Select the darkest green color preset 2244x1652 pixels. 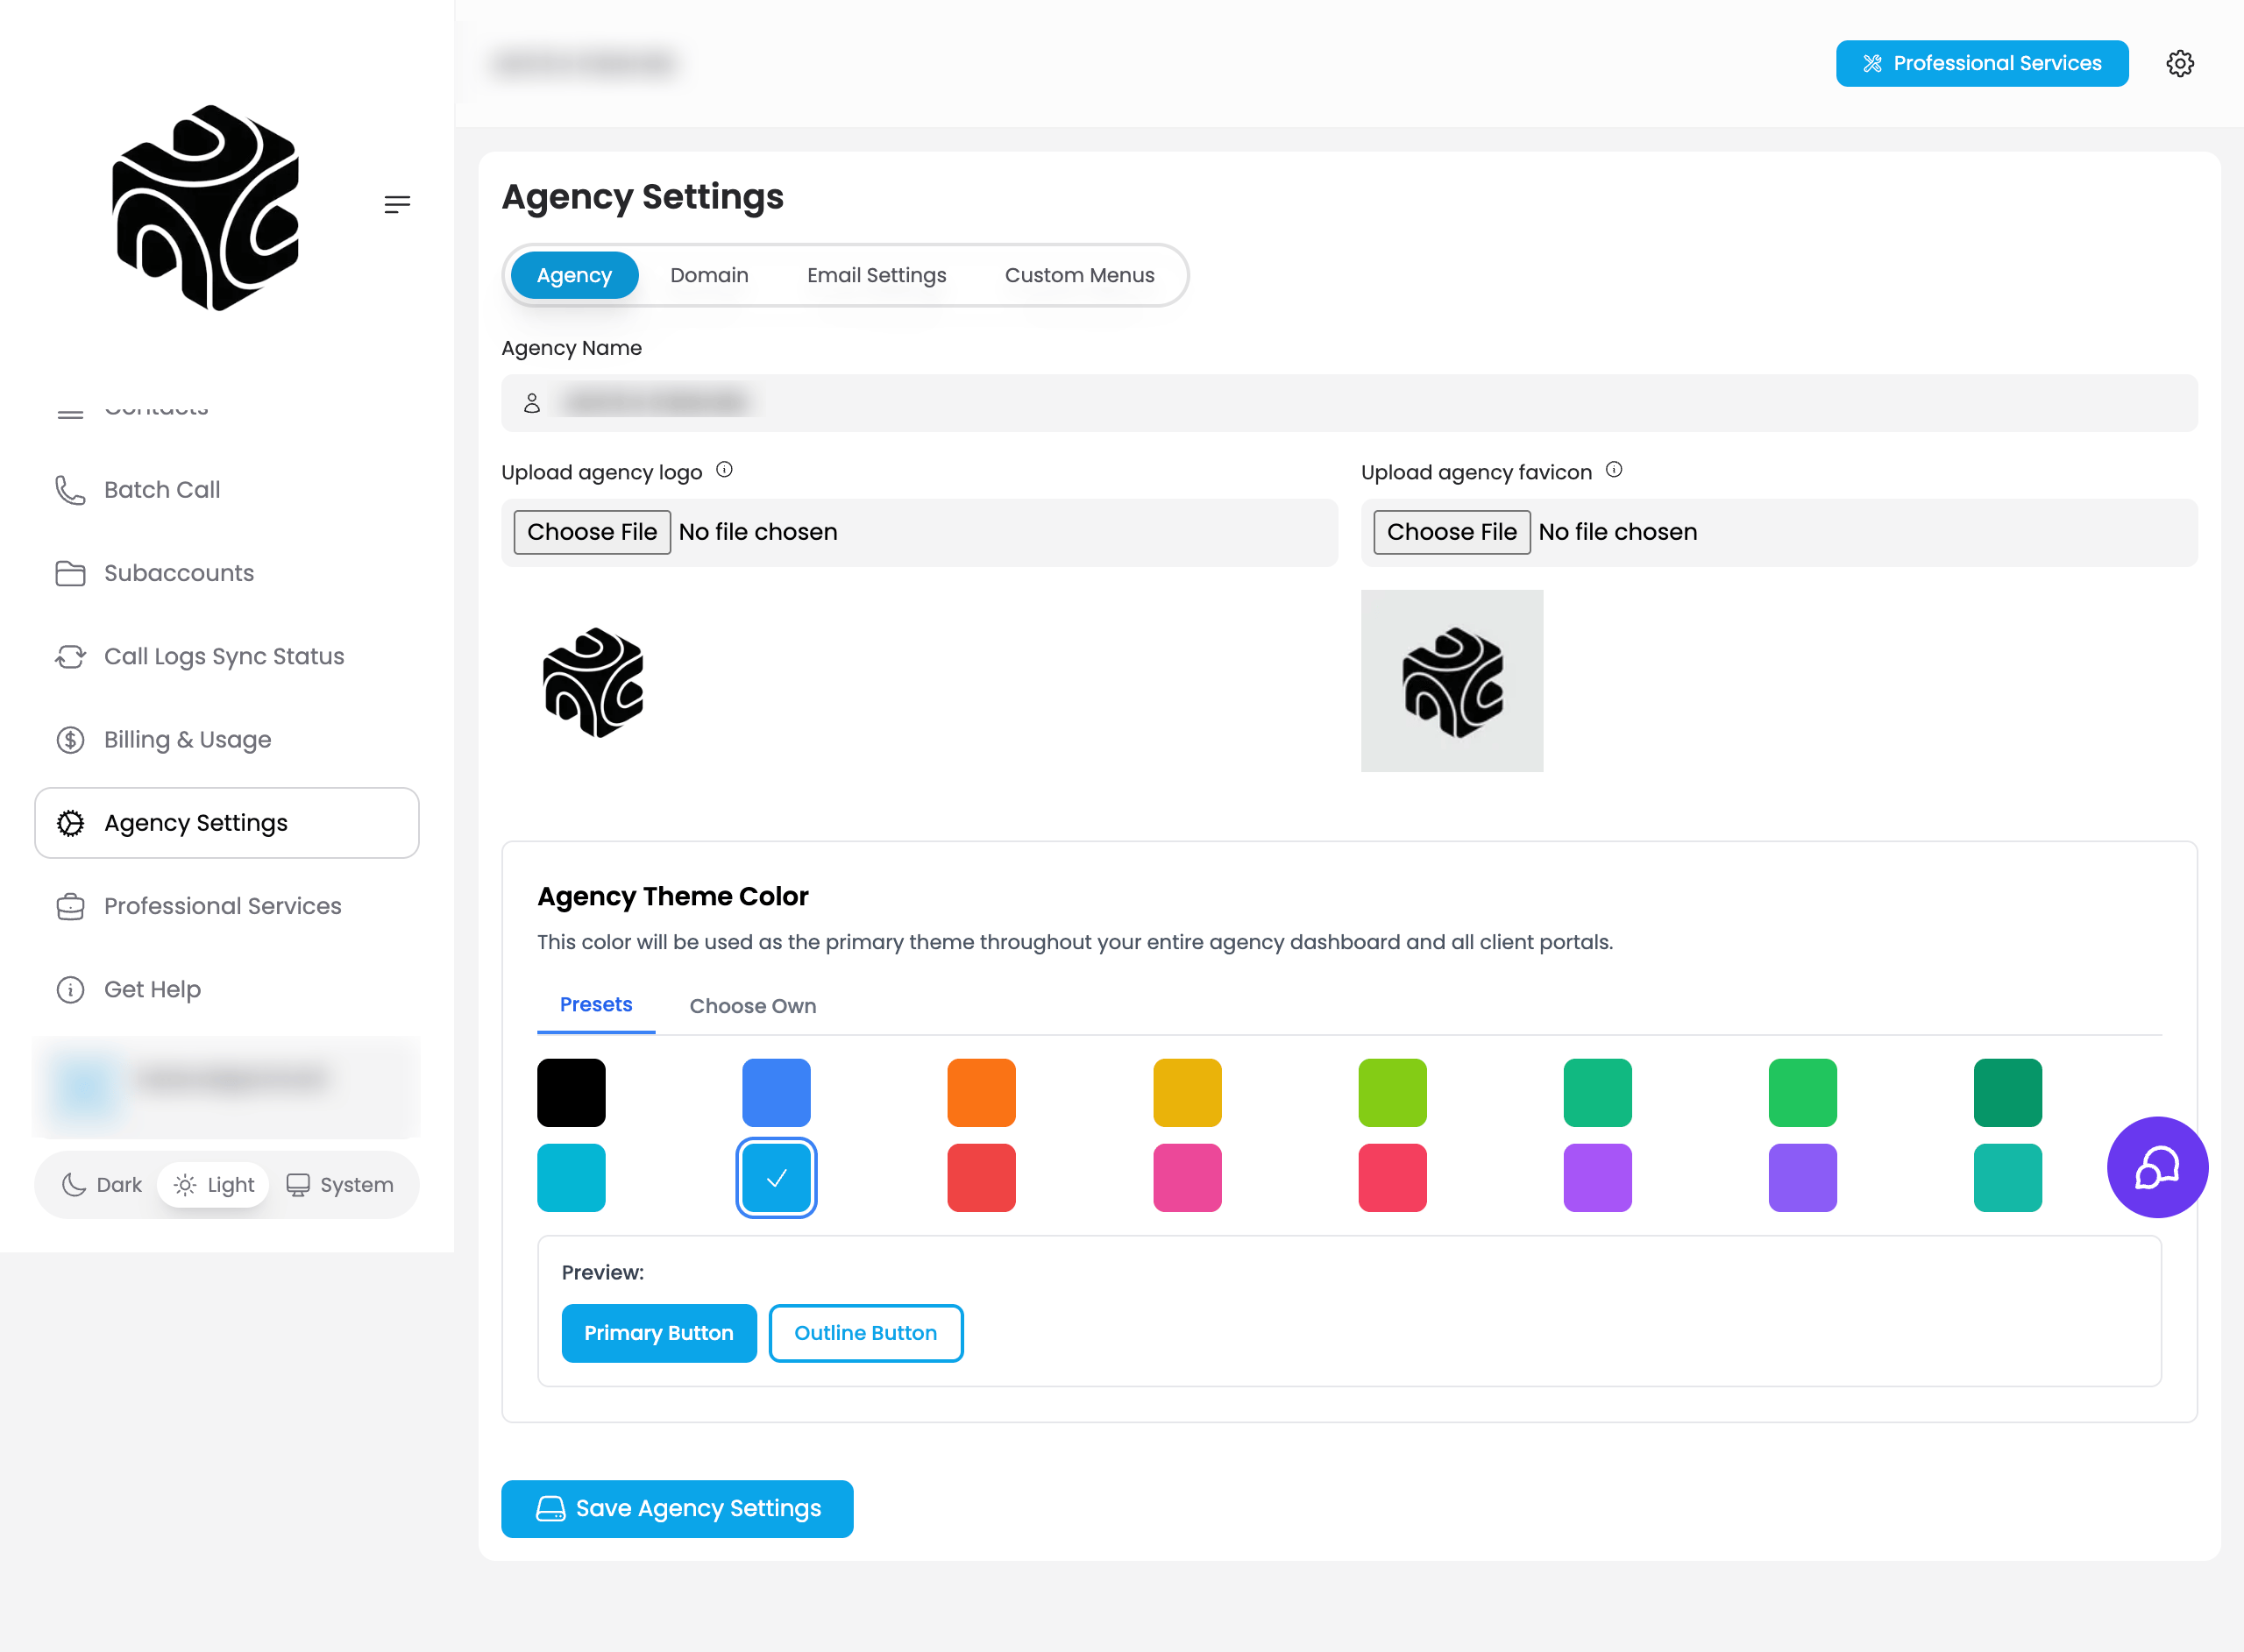(2008, 1093)
